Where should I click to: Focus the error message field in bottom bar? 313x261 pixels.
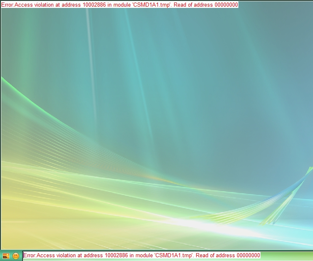click(x=142, y=255)
